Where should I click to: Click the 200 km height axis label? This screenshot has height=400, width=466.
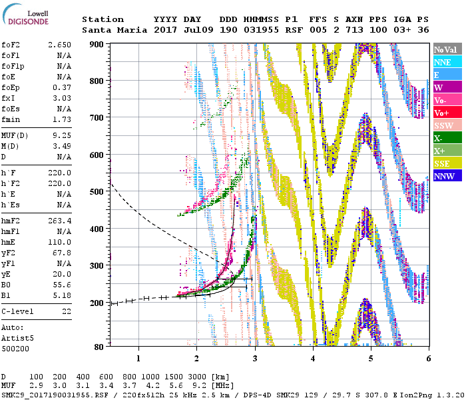coord(97,303)
